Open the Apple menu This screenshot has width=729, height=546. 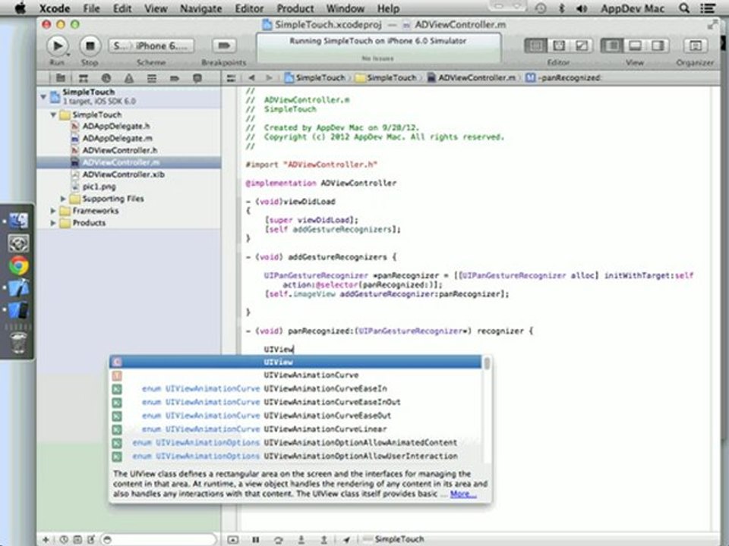pos(19,8)
